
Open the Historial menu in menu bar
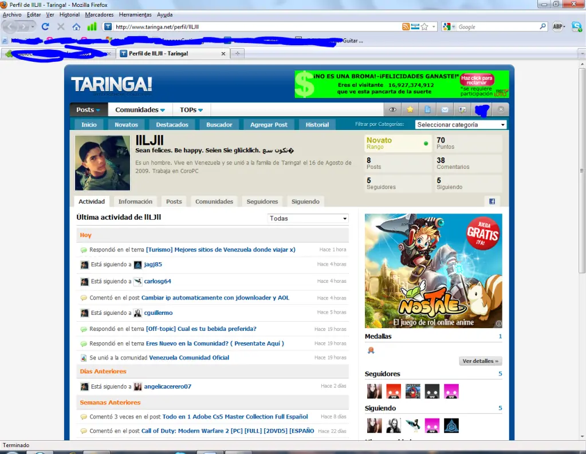coord(69,14)
